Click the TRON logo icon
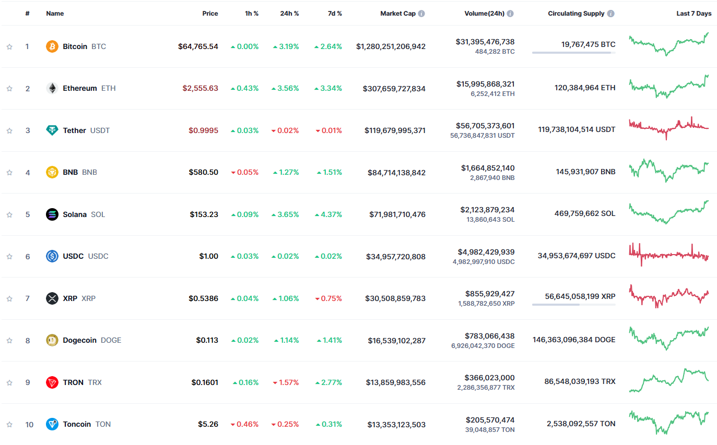Image resolution: width=717 pixels, height=445 pixels. click(52, 382)
